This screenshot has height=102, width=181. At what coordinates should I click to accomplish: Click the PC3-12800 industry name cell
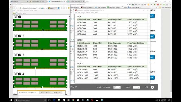pyautogui.click(x=113, y=78)
